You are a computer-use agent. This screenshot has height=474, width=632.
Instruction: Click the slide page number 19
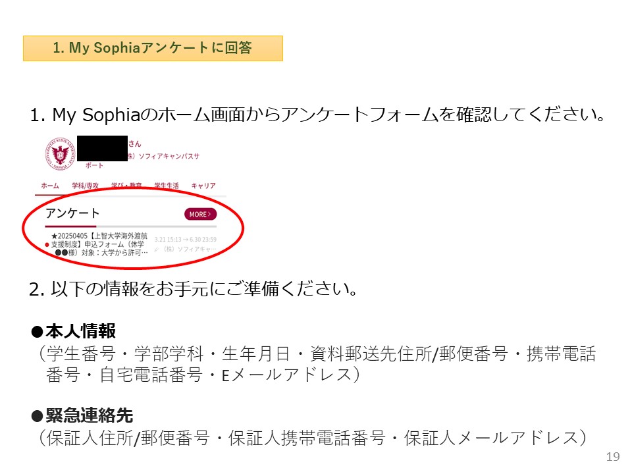click(x=613, y=457)
